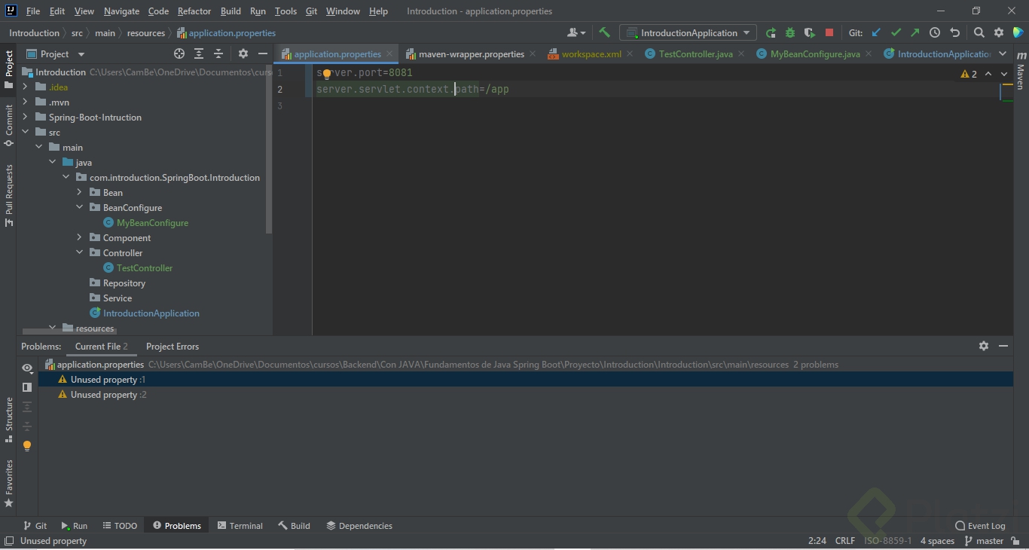
Task: Select the Project Errors tab
Action: click(173, 347)
